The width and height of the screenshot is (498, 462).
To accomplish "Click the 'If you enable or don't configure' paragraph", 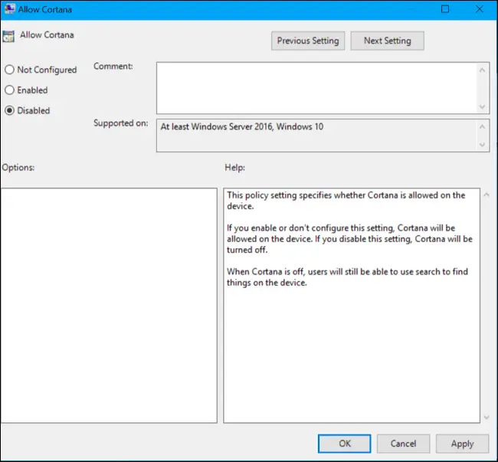I will pos(349,239).
